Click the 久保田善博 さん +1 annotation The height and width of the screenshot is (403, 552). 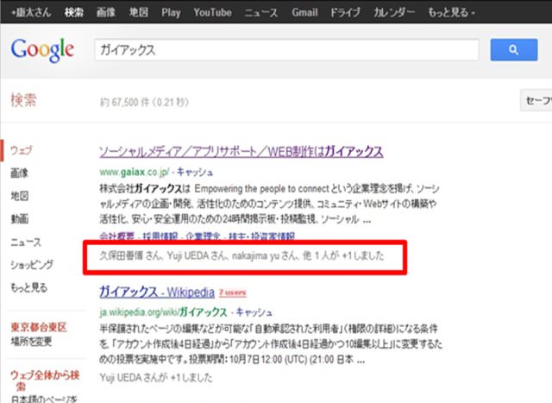(x=241, y=255)
